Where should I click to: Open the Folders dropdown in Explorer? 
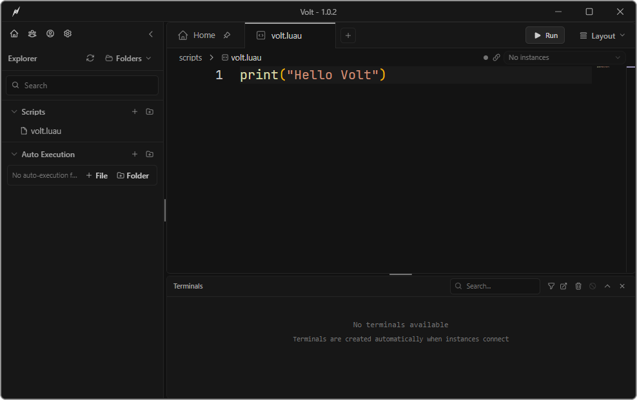[x=128, y=59]
